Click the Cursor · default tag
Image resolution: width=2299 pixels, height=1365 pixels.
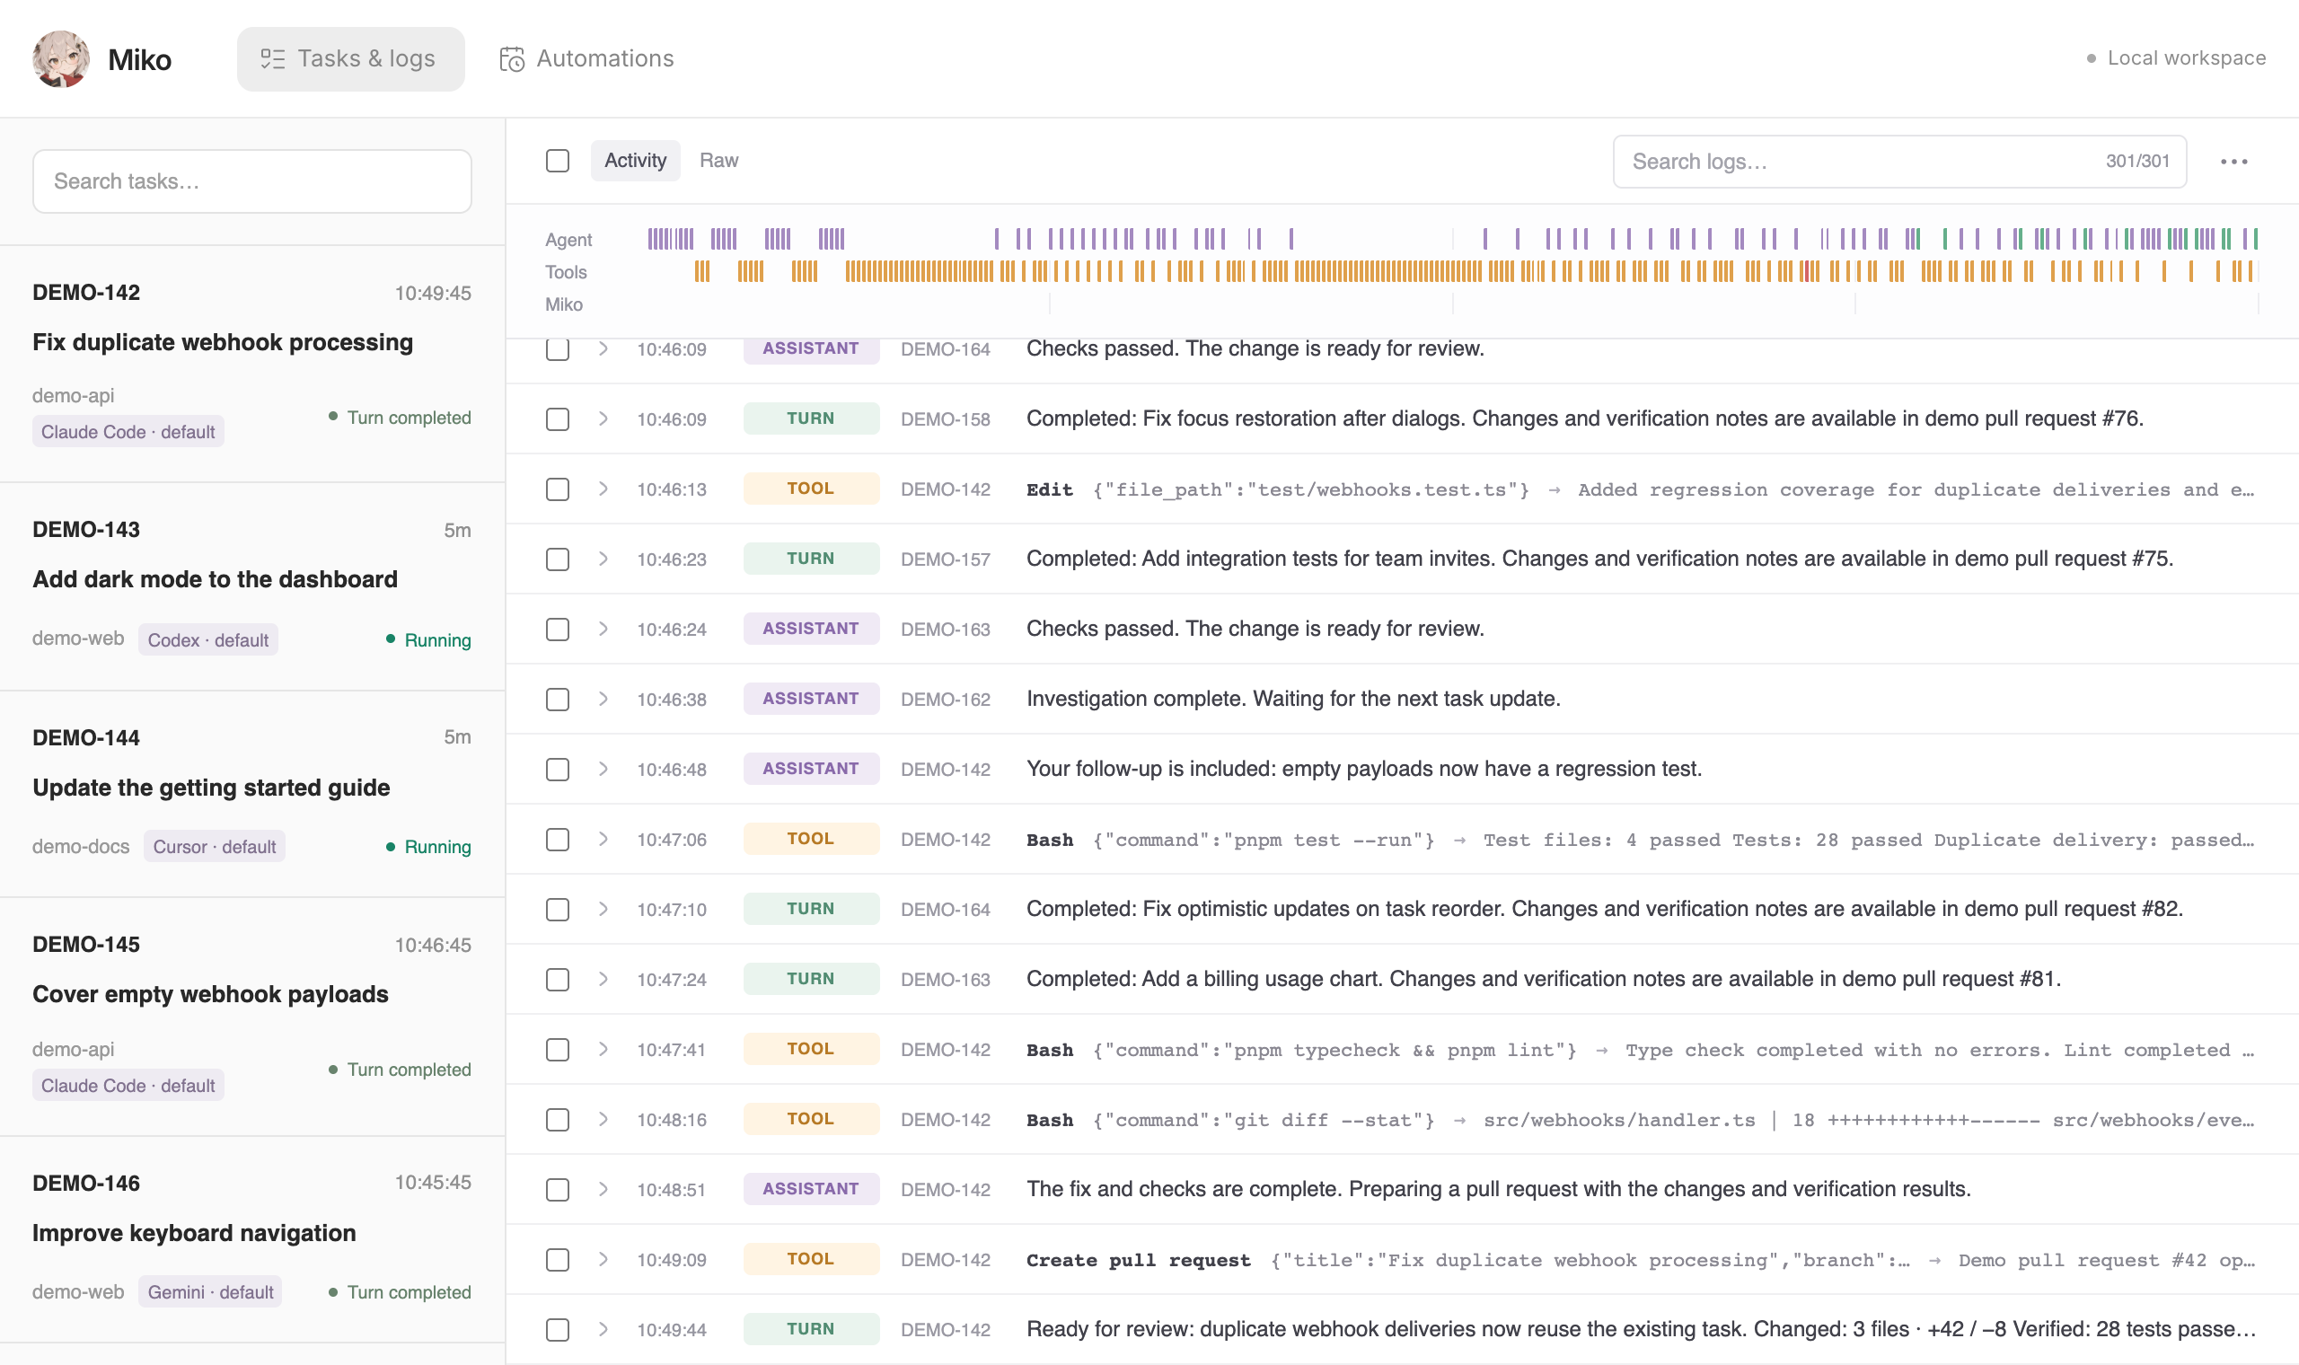(215, 847)
